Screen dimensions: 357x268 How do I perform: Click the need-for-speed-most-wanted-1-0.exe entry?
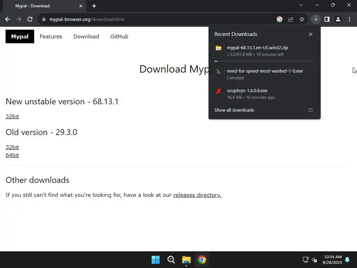(265, 74)
